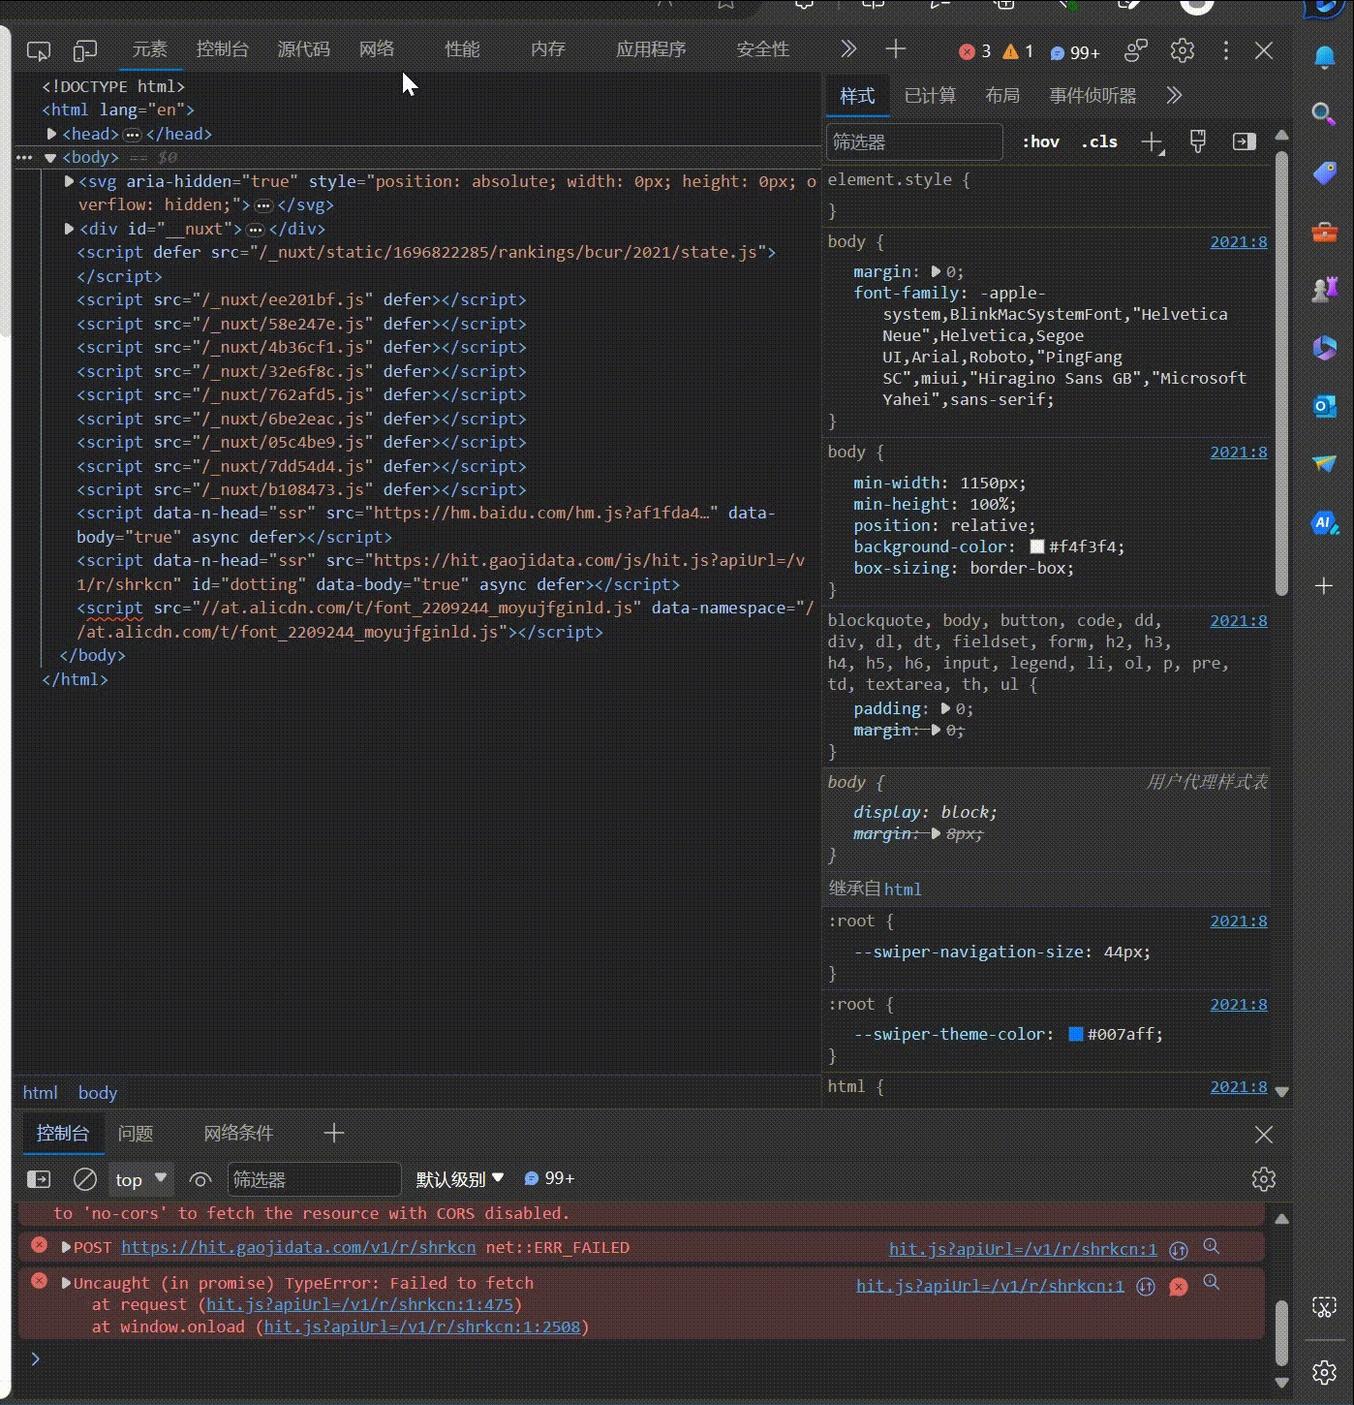
Task: Open the 应用程序 tab
Action: point(651,49)
